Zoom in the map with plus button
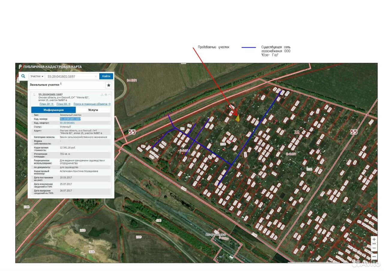The height and width of the screenshot is (271, 384). click(x=374, y=240)
